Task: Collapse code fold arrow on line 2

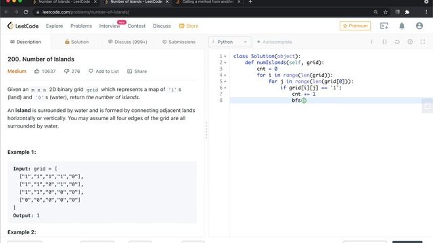Action: (225, 63)
